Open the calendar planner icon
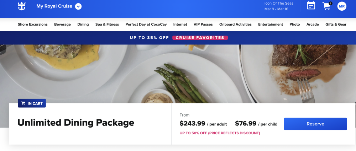Viewport: 356px width, 151px height. point(311,5)
